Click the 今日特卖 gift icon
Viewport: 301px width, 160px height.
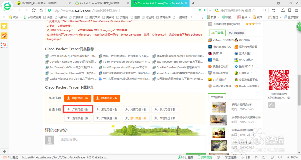[5, 157]
